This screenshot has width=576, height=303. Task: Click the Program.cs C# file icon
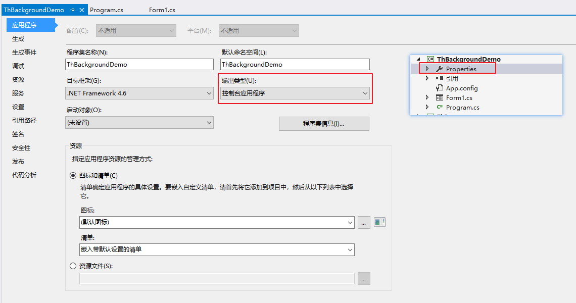(x=439, y=107)
